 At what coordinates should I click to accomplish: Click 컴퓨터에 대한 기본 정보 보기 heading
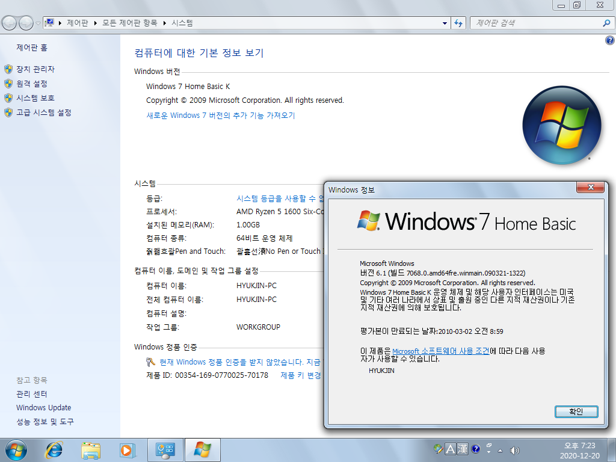[199, 53]
